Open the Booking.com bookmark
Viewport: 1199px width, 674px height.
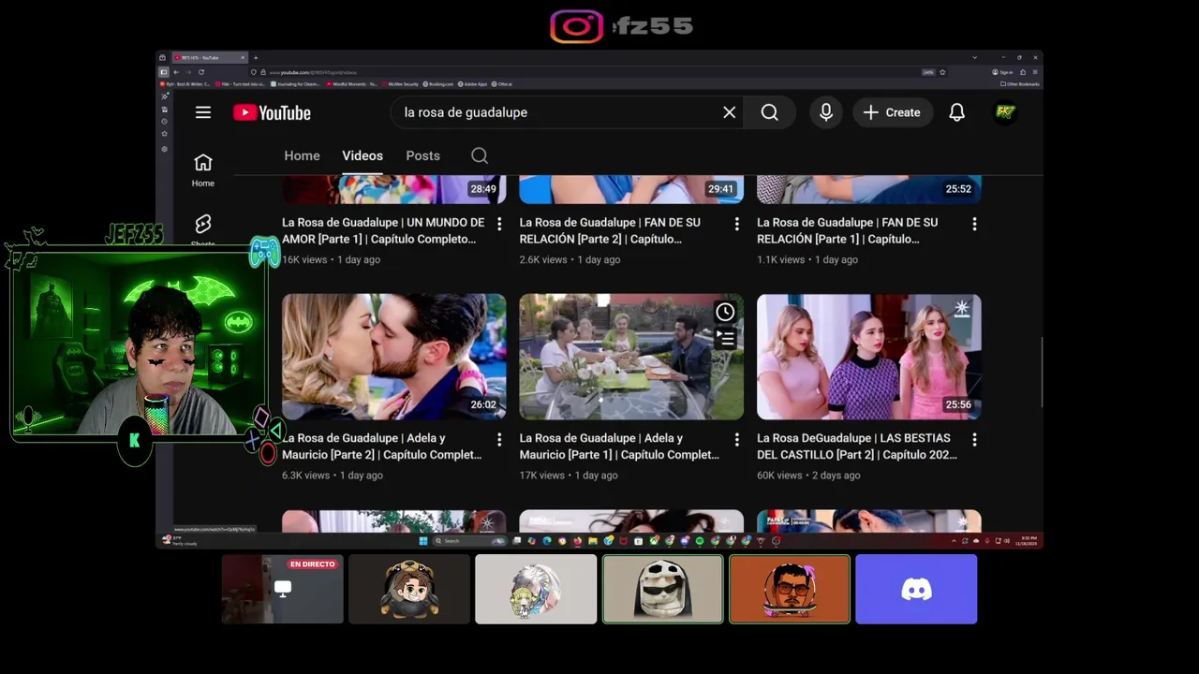click(x=437, y=84)
